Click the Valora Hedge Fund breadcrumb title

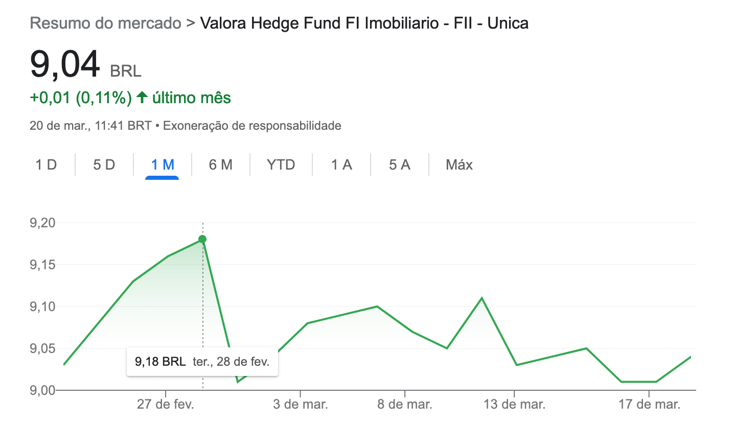[364, 23]
